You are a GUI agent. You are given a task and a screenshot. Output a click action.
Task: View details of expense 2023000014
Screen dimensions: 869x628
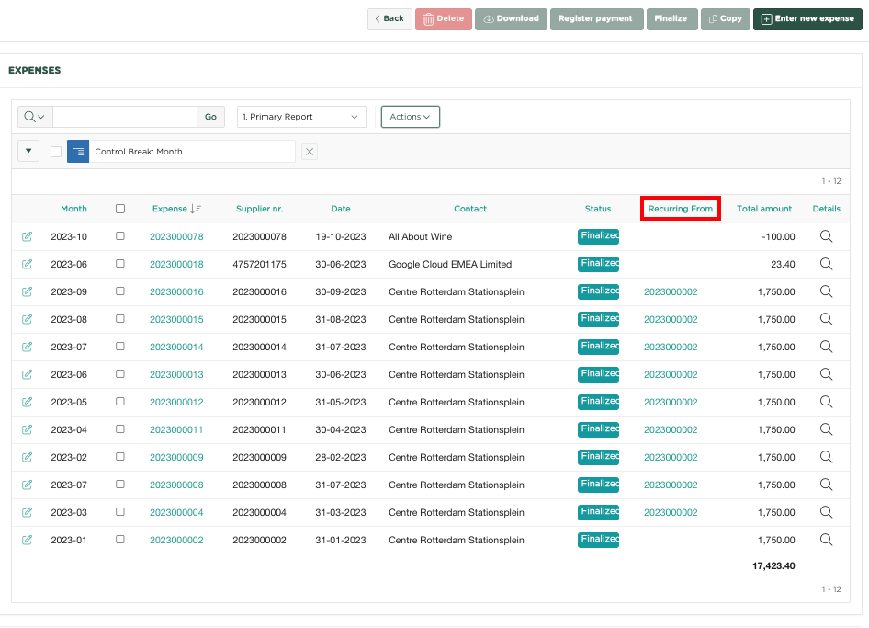point(826,347)
